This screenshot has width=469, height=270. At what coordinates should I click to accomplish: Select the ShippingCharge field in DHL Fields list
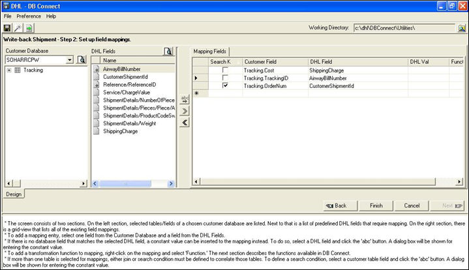coord(120,131)
